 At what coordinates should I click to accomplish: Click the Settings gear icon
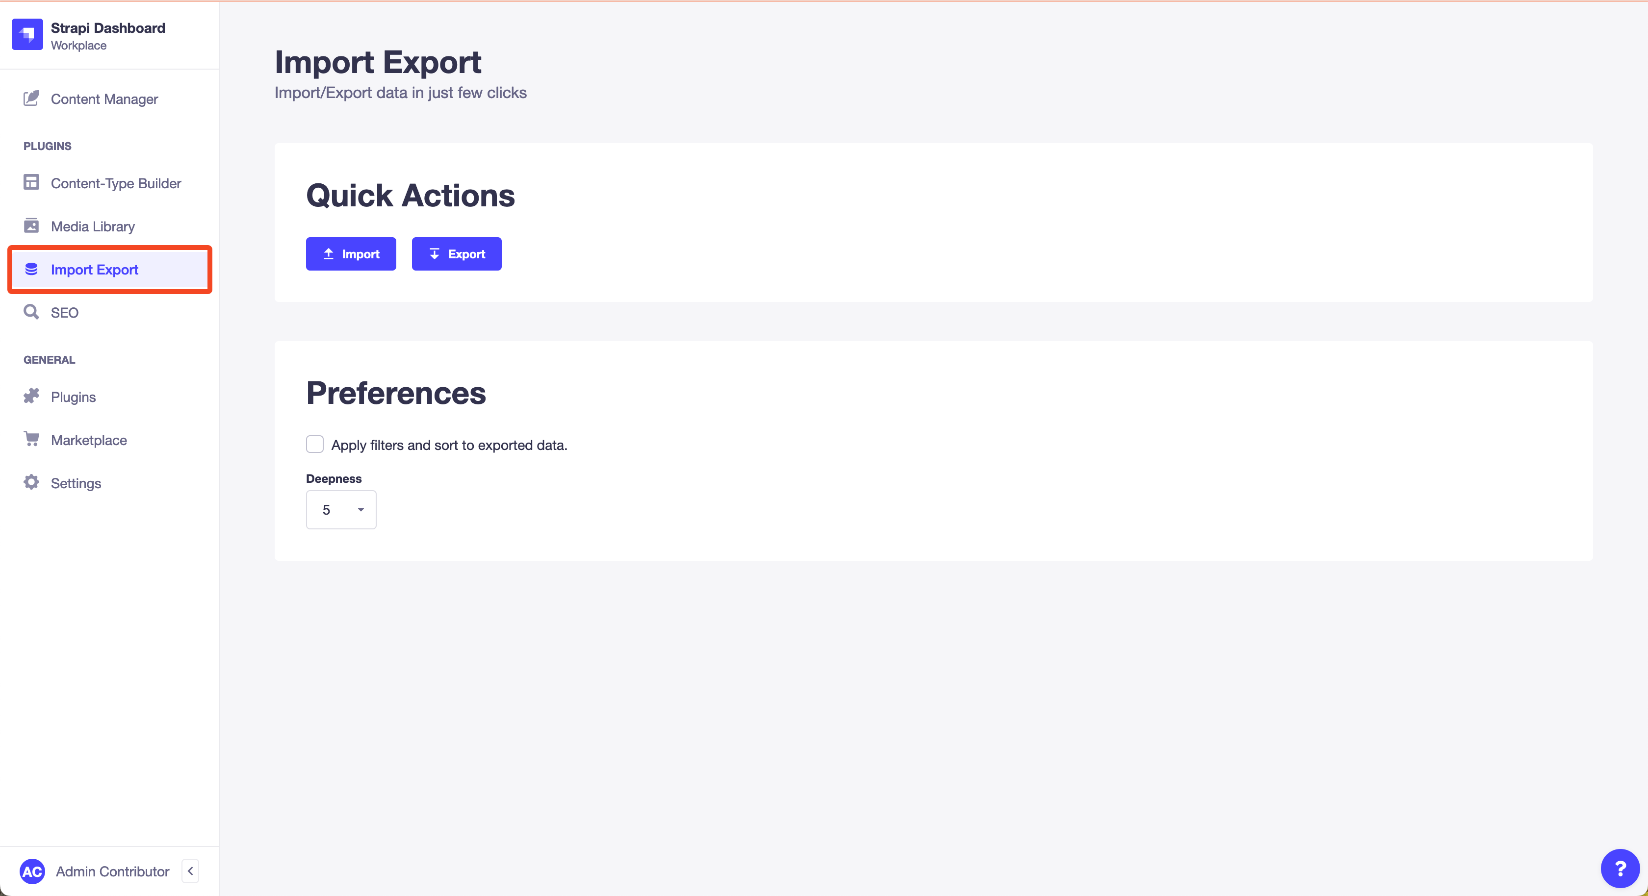(x=31, y=482)
